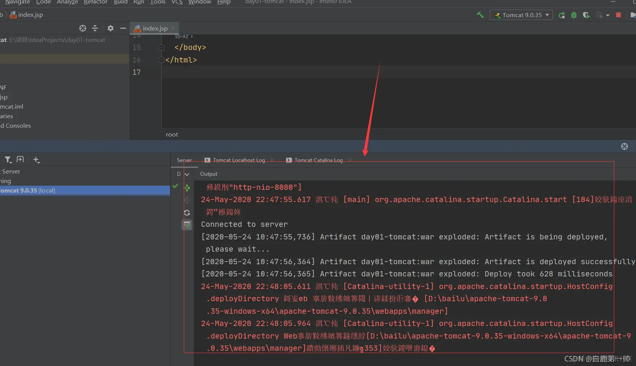
Task: Click the 'Connected to server' console line
Action: point(244,225)
